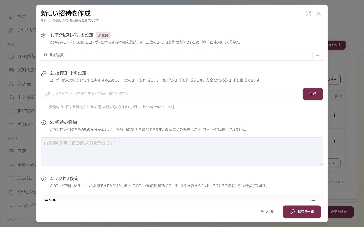The width and height of the screenshot is (364, 227).
Task: Focus the 内部用の説明 text area
Action: point(182,152)
